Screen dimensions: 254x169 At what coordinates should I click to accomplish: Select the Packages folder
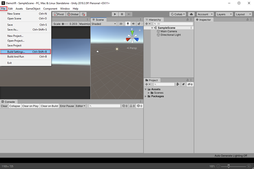pyautogui.click(x=155, y=96)
